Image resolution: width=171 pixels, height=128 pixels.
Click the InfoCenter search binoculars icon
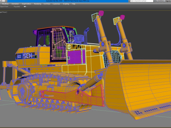click(155, 1)
